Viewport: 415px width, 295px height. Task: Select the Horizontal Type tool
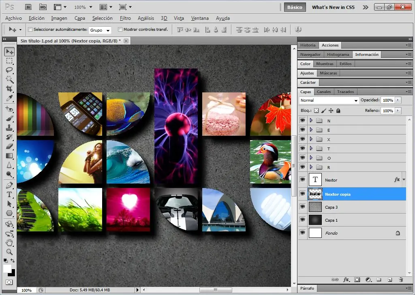tap(9, 195)
